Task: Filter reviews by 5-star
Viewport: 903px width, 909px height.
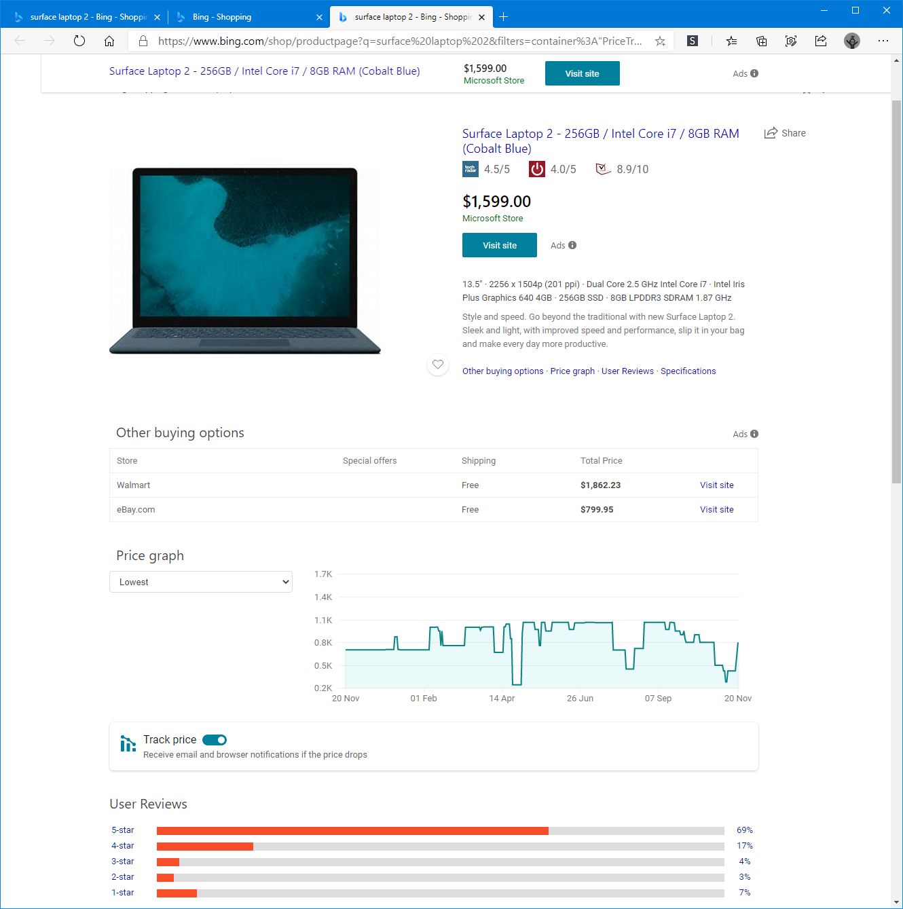Action: [123, 830]
